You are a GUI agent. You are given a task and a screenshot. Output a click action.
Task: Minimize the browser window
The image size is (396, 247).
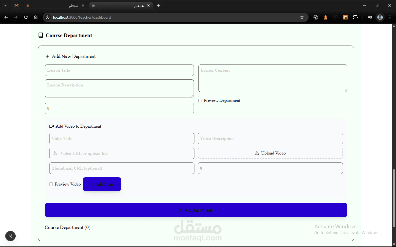tap(364, 5)
